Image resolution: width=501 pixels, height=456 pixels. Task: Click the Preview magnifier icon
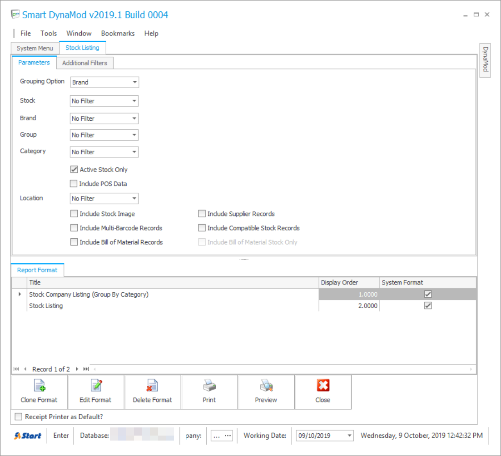pyautogui.click(x=266, y=385)
